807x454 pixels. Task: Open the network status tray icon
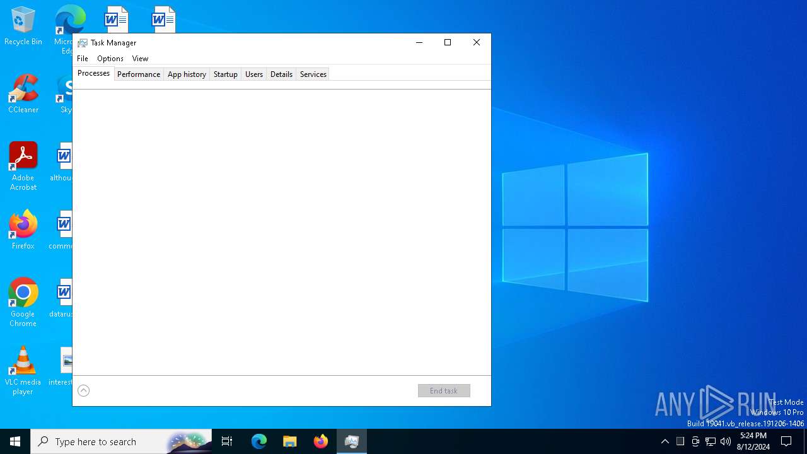click(711, 441)
